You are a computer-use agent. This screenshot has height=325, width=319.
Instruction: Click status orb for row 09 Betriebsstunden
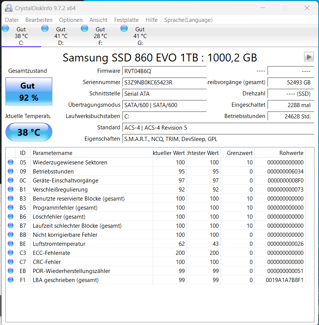pyautogui.click(x=11, y=171)
